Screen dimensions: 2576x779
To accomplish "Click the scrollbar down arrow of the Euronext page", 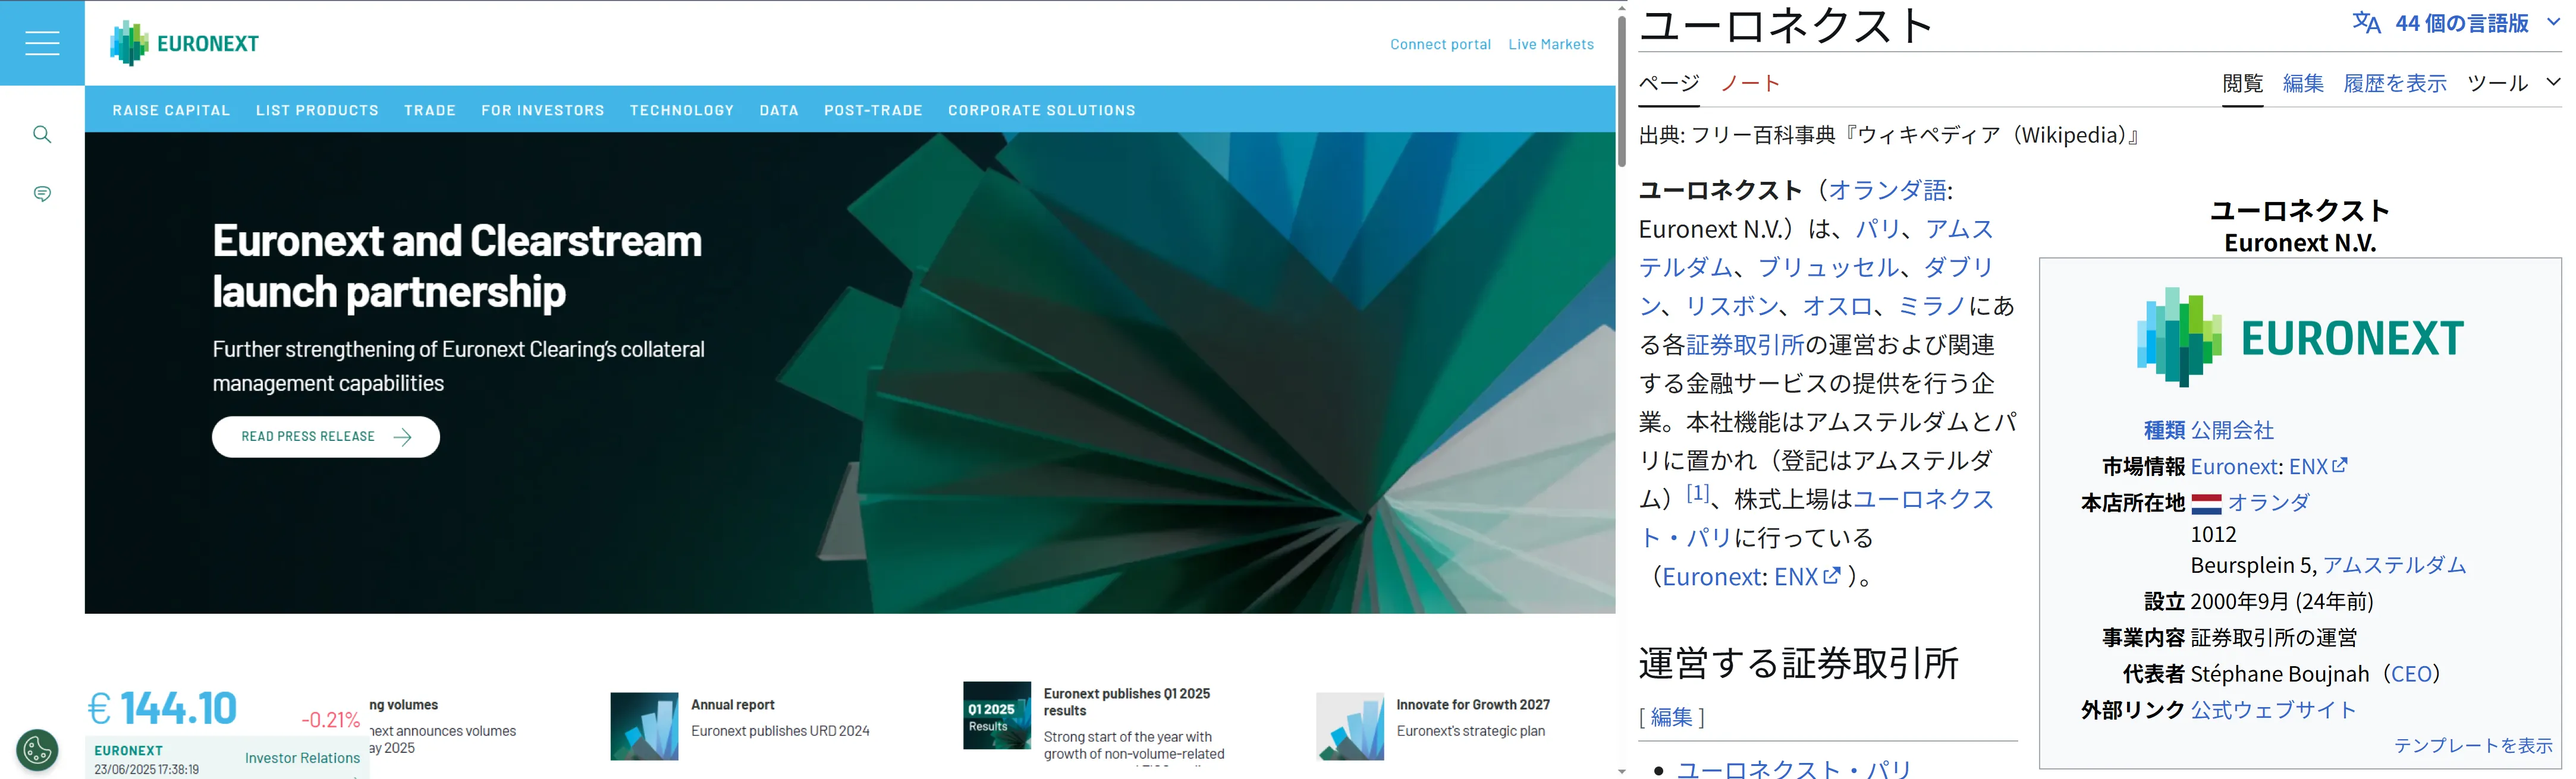I will [x=1622, y=772].
